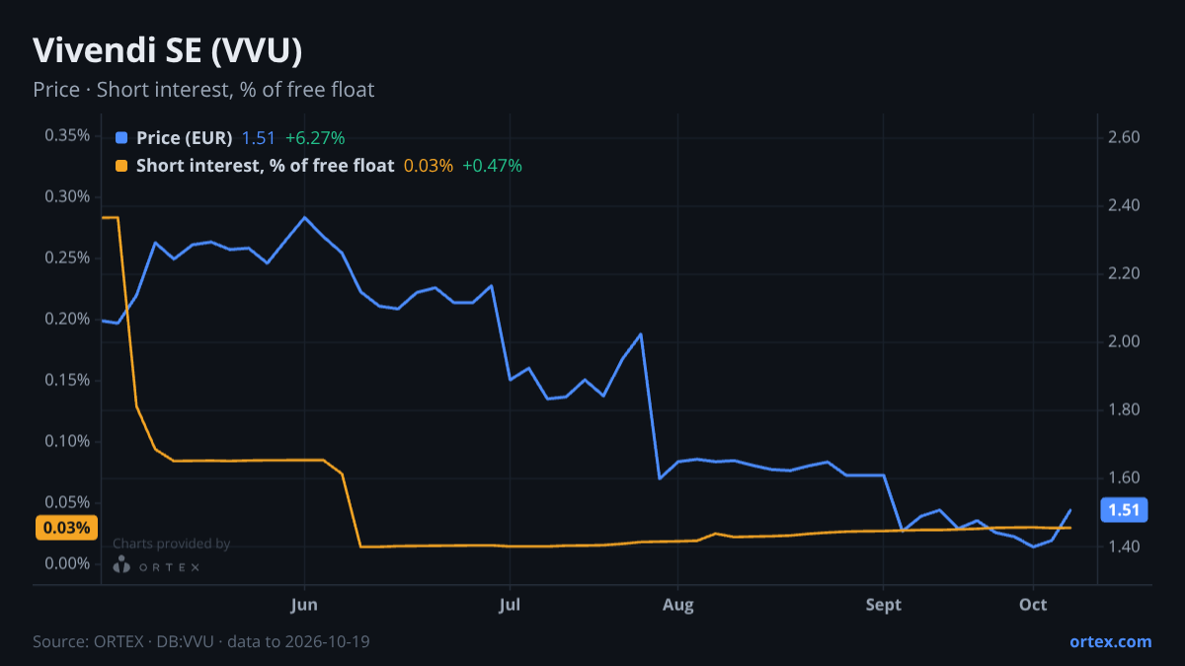This screenshot has height=666, width=1185.
Task: Click the 0.35% left-axis label
Action: tap(67, 135)
